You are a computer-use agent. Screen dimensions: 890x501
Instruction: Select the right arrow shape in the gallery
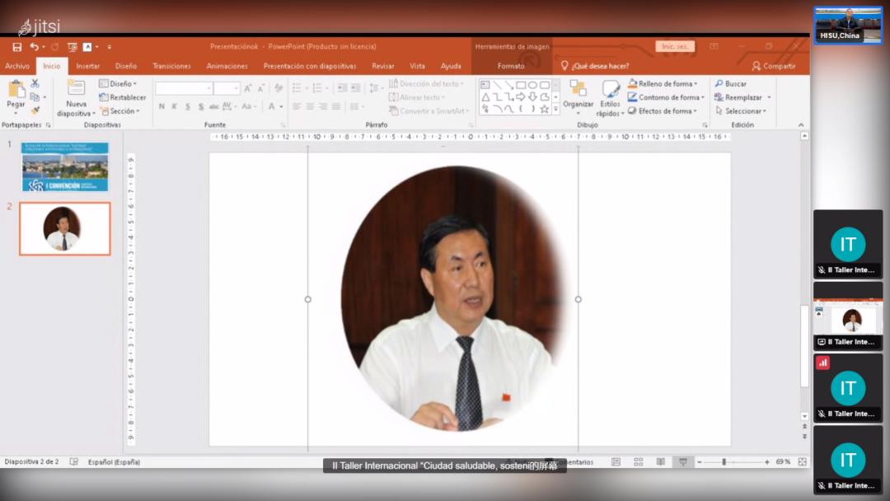(x=521, y=97)
